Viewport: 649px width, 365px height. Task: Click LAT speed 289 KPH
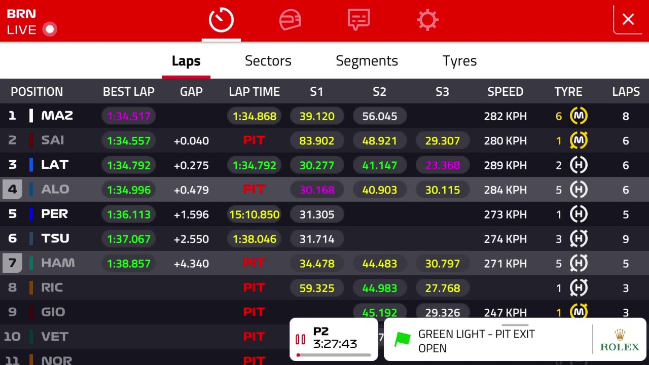pos(505,165)
